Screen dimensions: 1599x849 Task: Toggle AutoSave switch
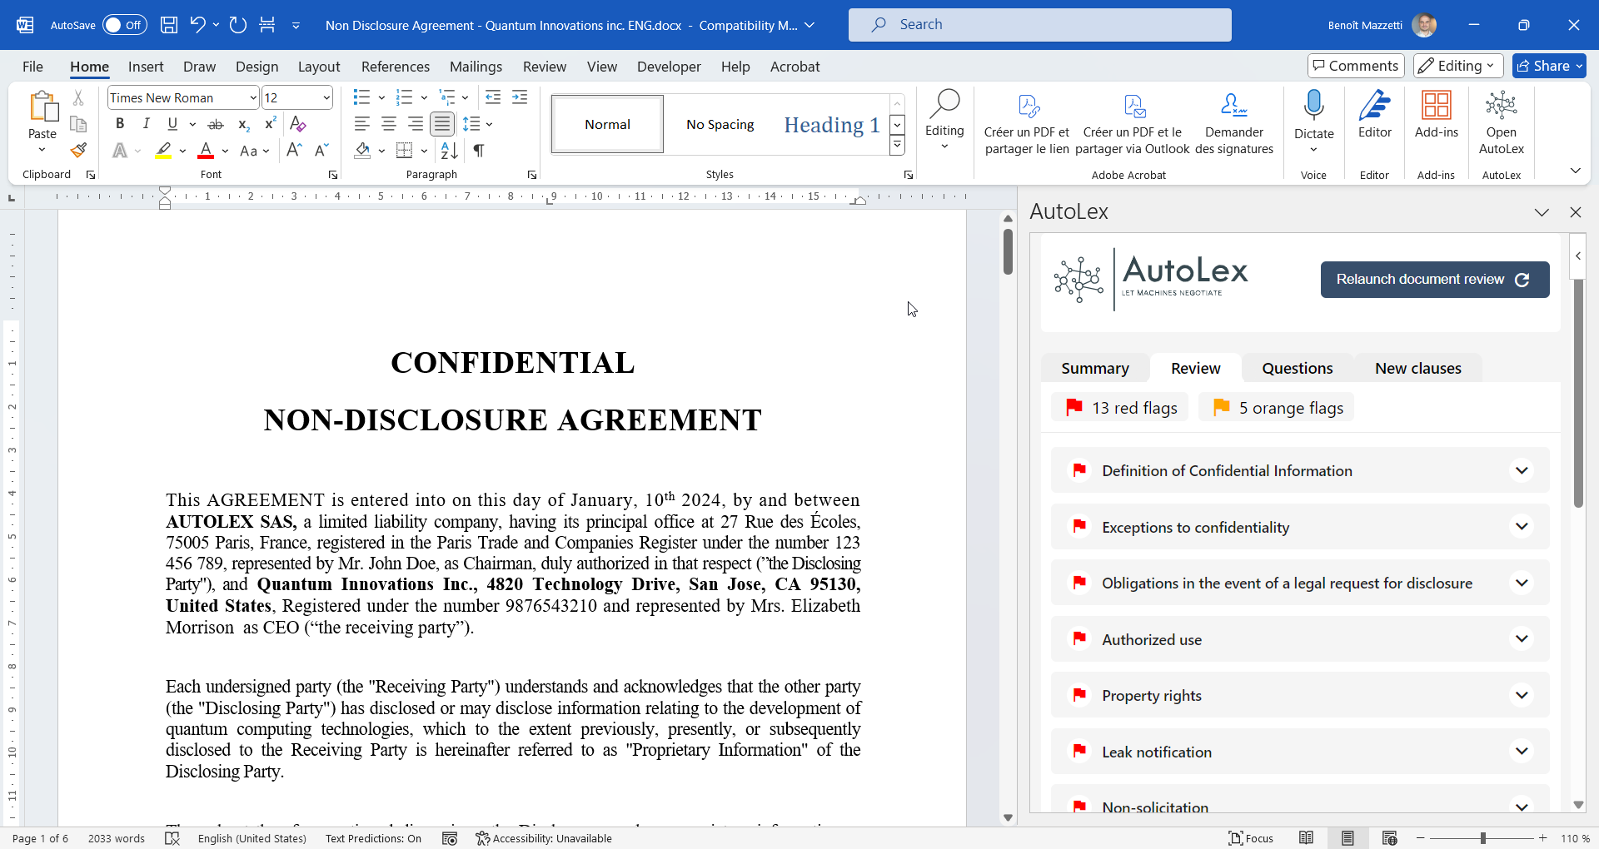[x=125, y=25]
